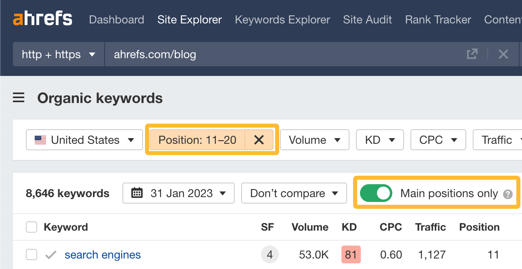Select all keywords with the header checkbox
The width and height of the screenshot is (522, 269).
(31, 227)
